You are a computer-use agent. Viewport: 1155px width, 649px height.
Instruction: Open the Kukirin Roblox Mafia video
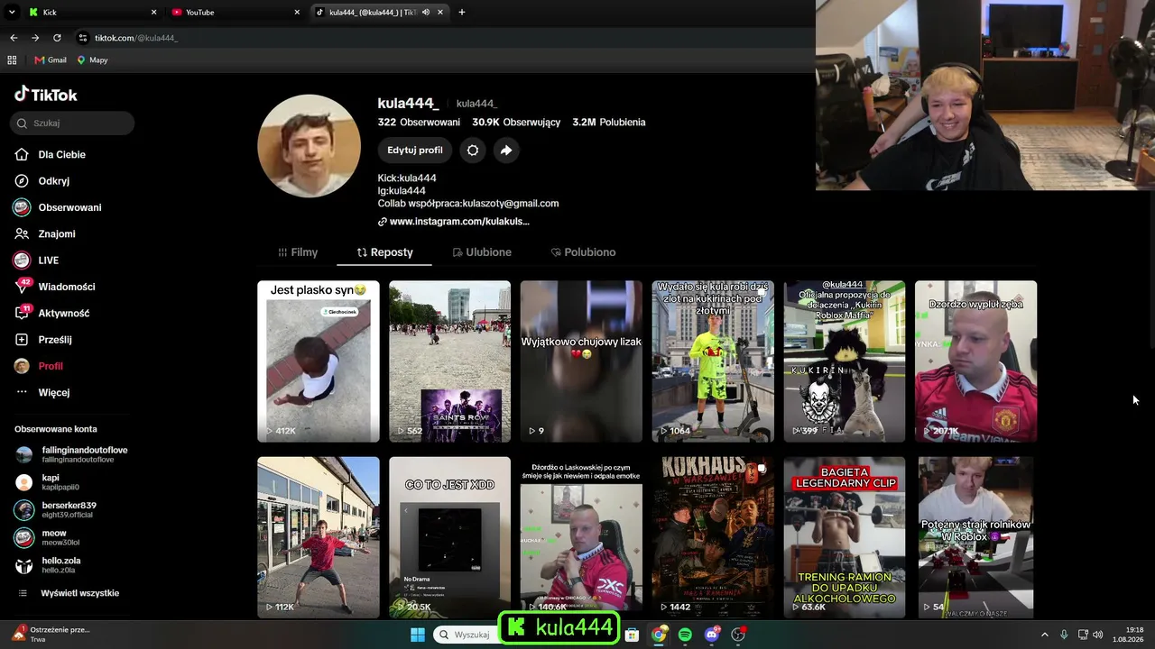(845, 361)
